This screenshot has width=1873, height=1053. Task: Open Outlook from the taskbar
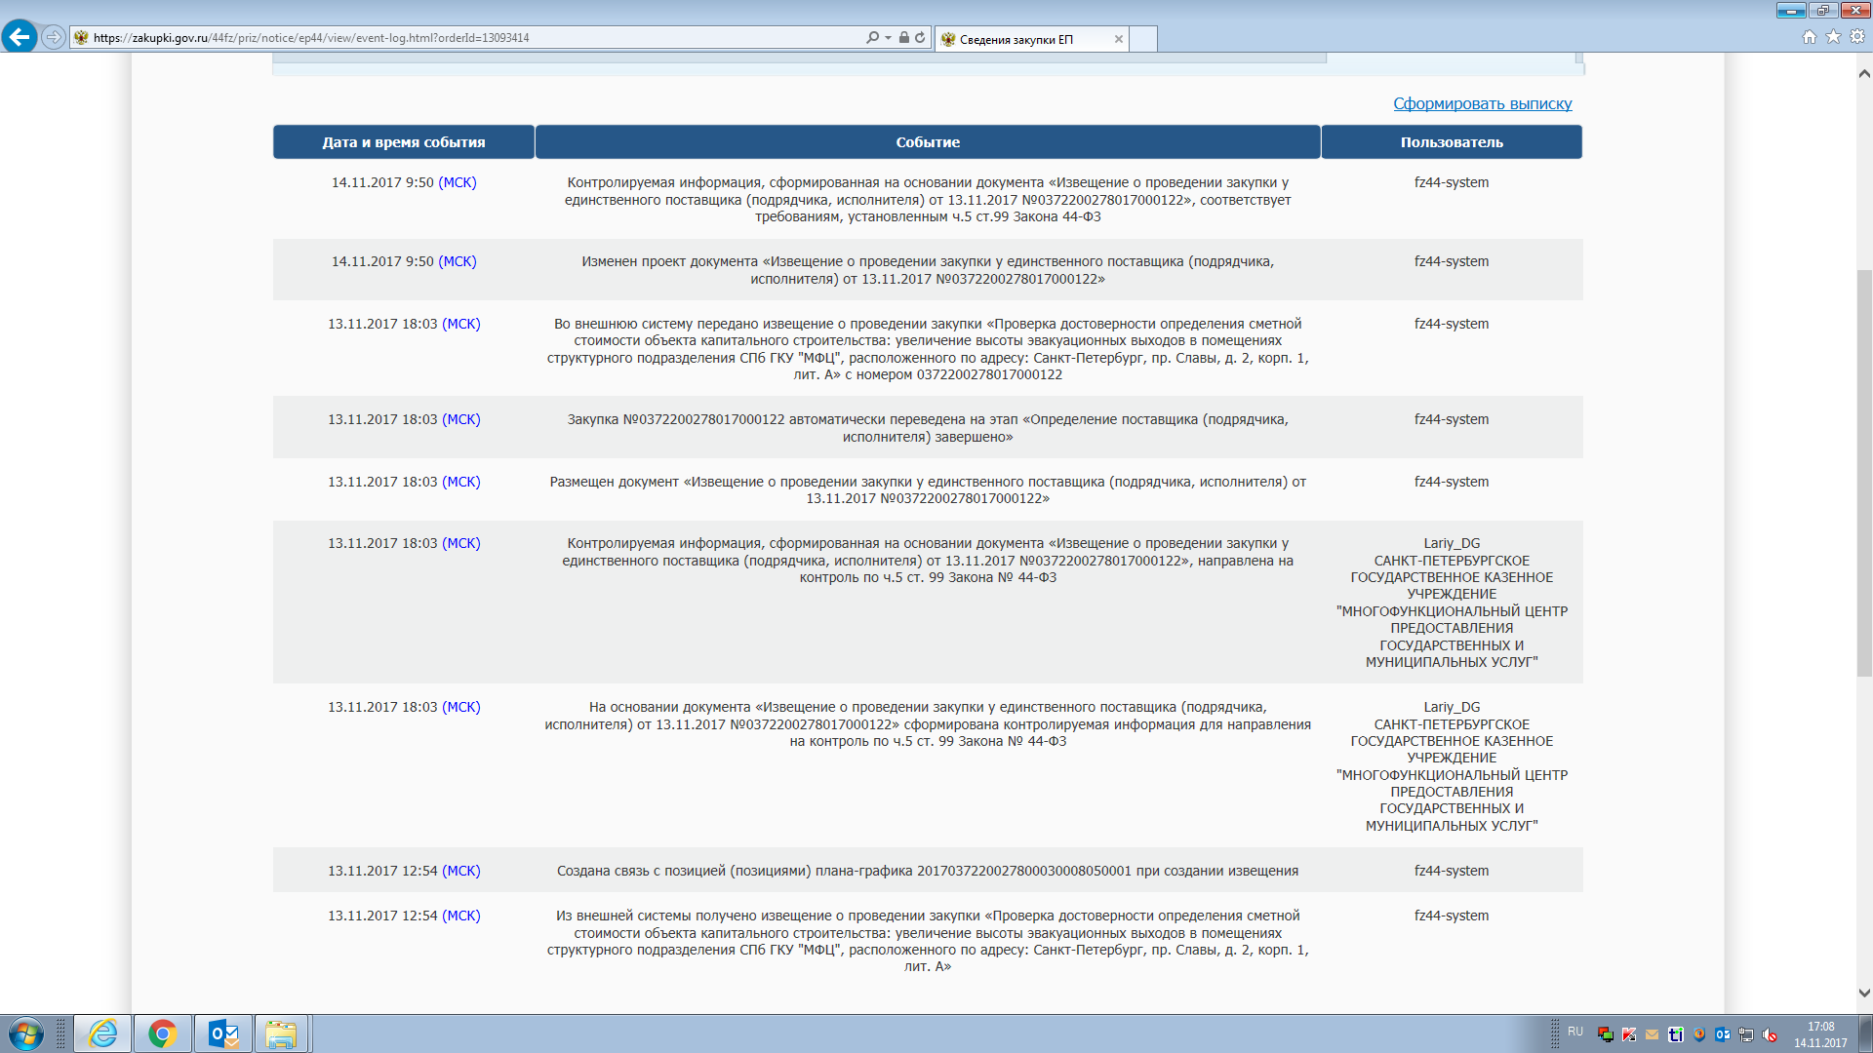click(x=223, y=1033)
